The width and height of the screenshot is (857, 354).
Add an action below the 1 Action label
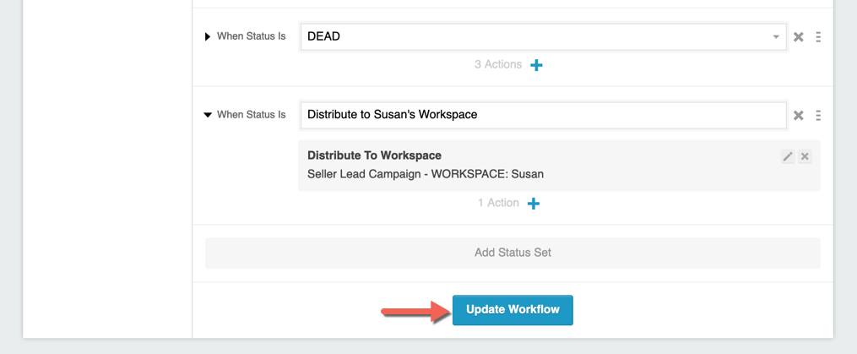[x=534, y=204]
